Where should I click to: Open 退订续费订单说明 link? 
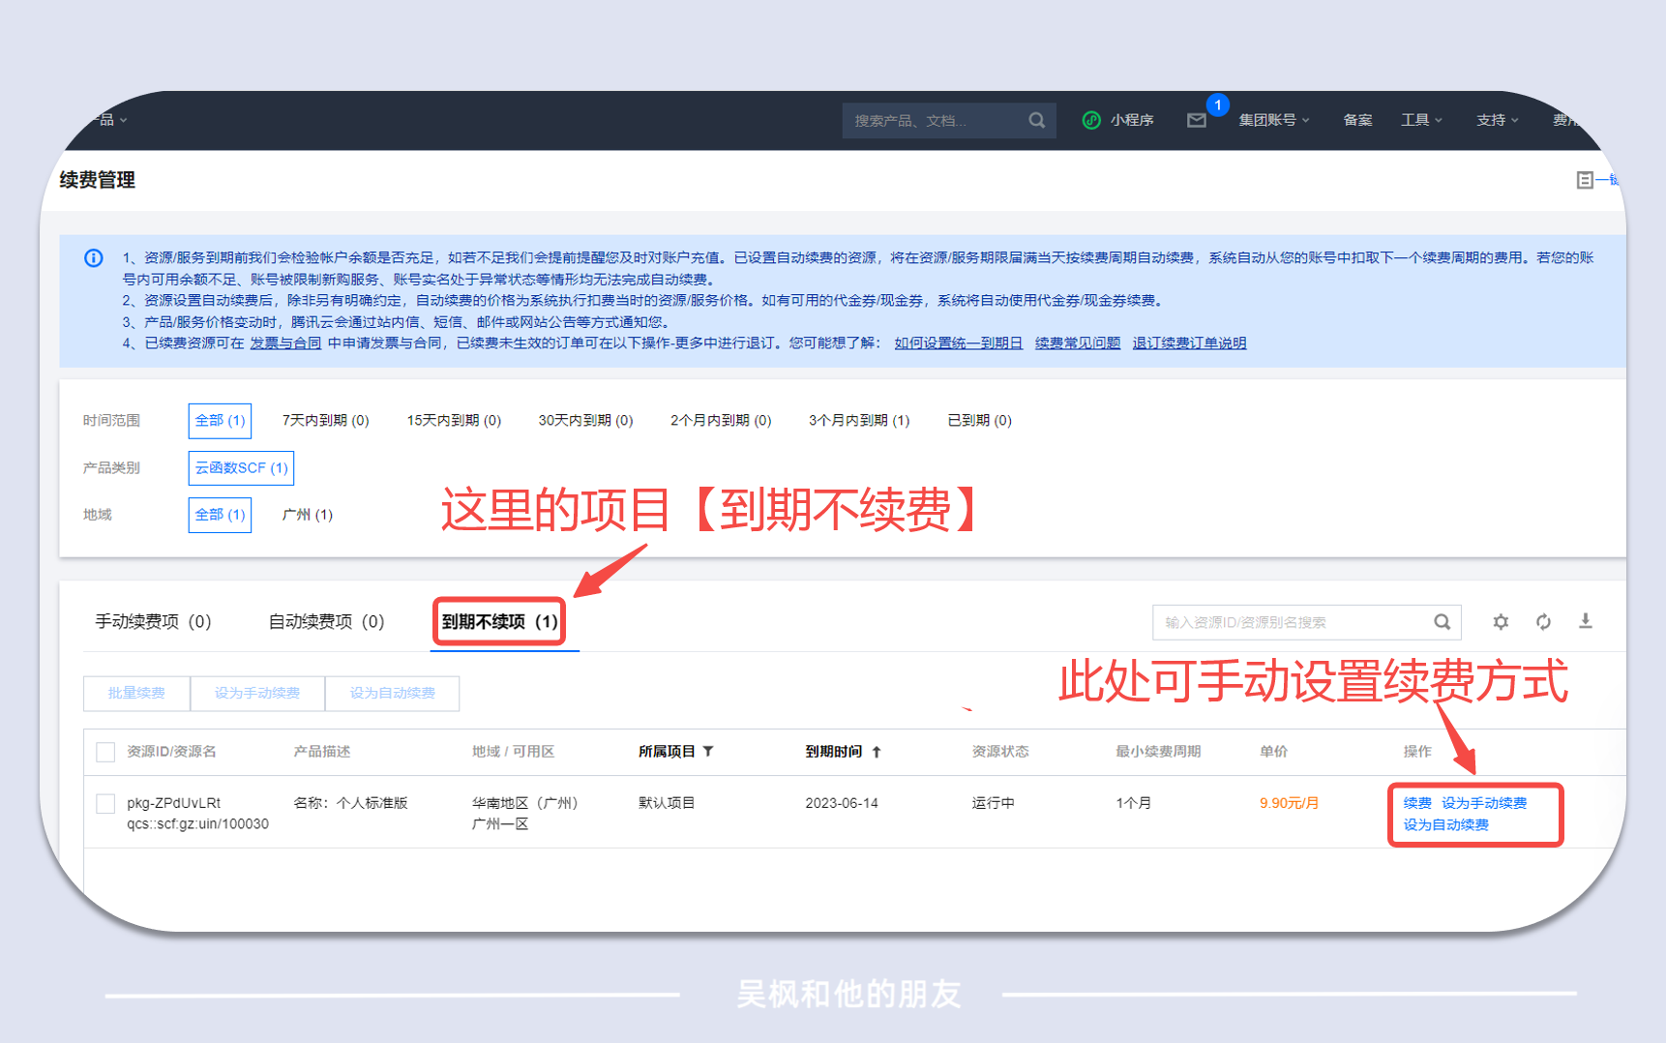[1189, 343]
